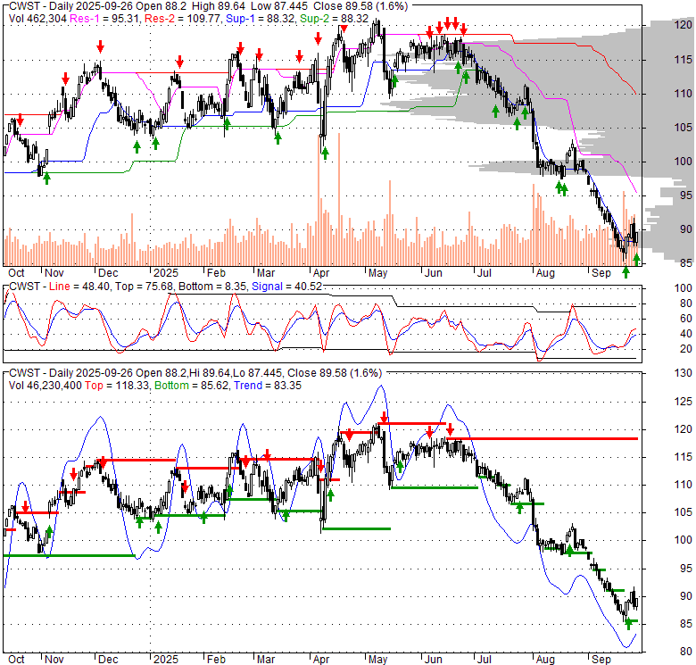Click the 120 label on bottom chart axis
This screenshot has height=665, width=696.
[x=683, y=429]
